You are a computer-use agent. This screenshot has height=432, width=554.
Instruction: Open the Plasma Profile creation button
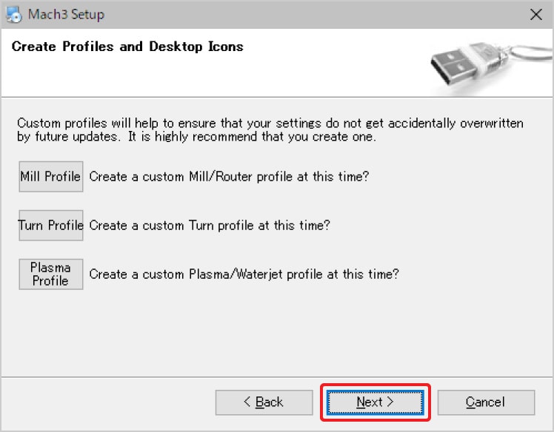coord(50,274)
